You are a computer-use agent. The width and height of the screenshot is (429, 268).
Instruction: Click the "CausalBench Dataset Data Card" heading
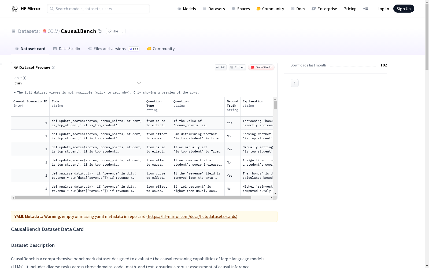[47, 229]
